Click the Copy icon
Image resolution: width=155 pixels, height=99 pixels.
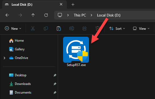(46, 28)
